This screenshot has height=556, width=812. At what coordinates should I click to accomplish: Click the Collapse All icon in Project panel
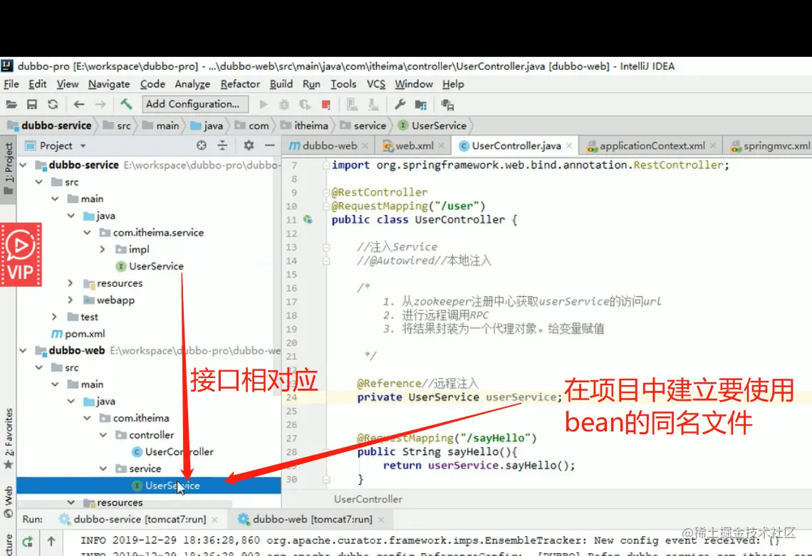[x=222, y=145]
